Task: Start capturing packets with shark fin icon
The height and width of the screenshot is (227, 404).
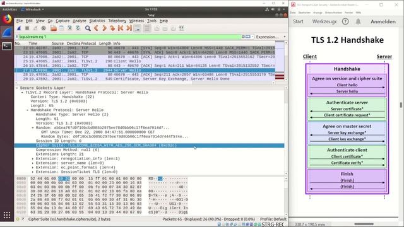Action: coord(19,28)
